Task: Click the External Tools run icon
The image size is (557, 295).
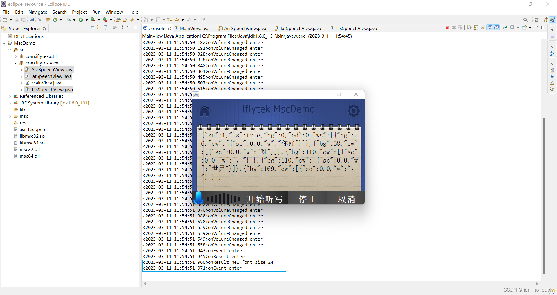Action: pos(105,20)
